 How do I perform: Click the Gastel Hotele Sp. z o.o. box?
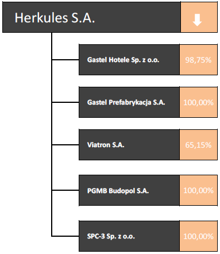[129, 60]
